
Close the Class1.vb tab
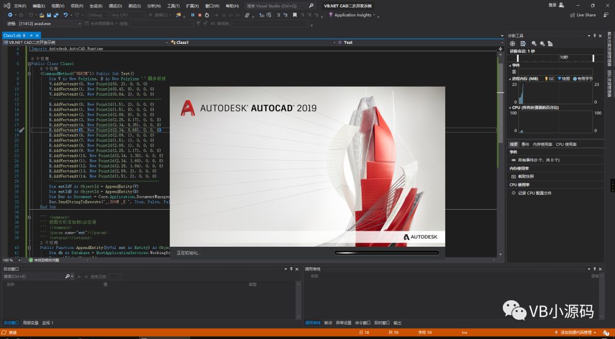(37, 35)
